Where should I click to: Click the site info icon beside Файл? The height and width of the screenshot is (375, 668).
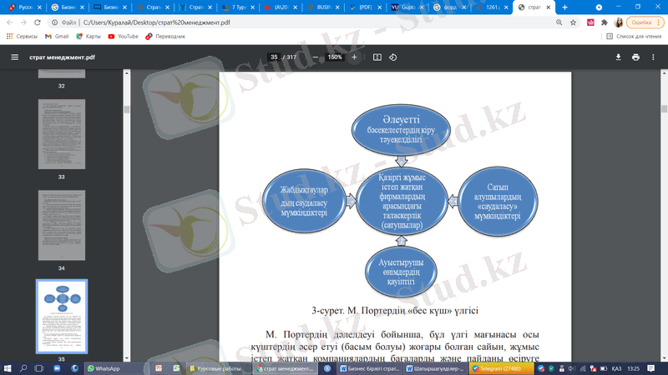54,22
